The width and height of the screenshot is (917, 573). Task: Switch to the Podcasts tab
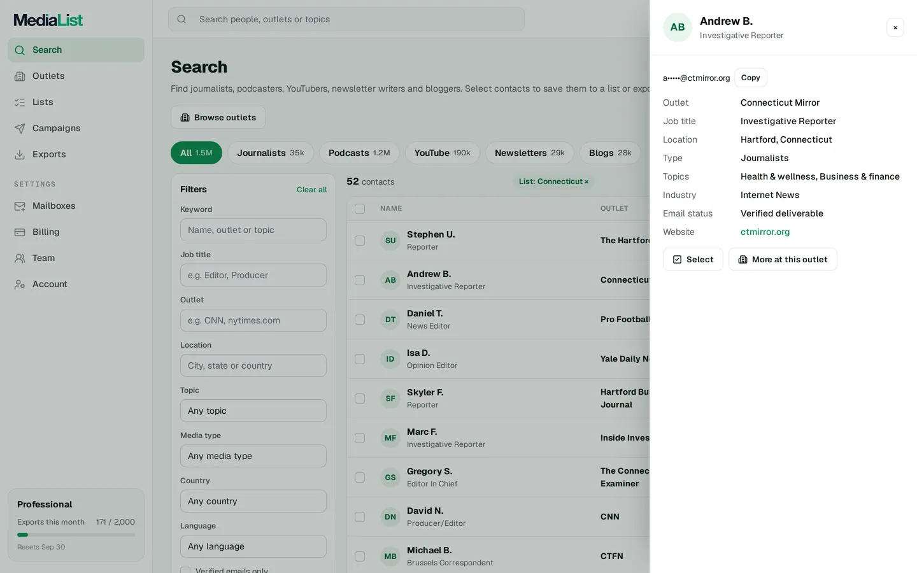[359, 153]
